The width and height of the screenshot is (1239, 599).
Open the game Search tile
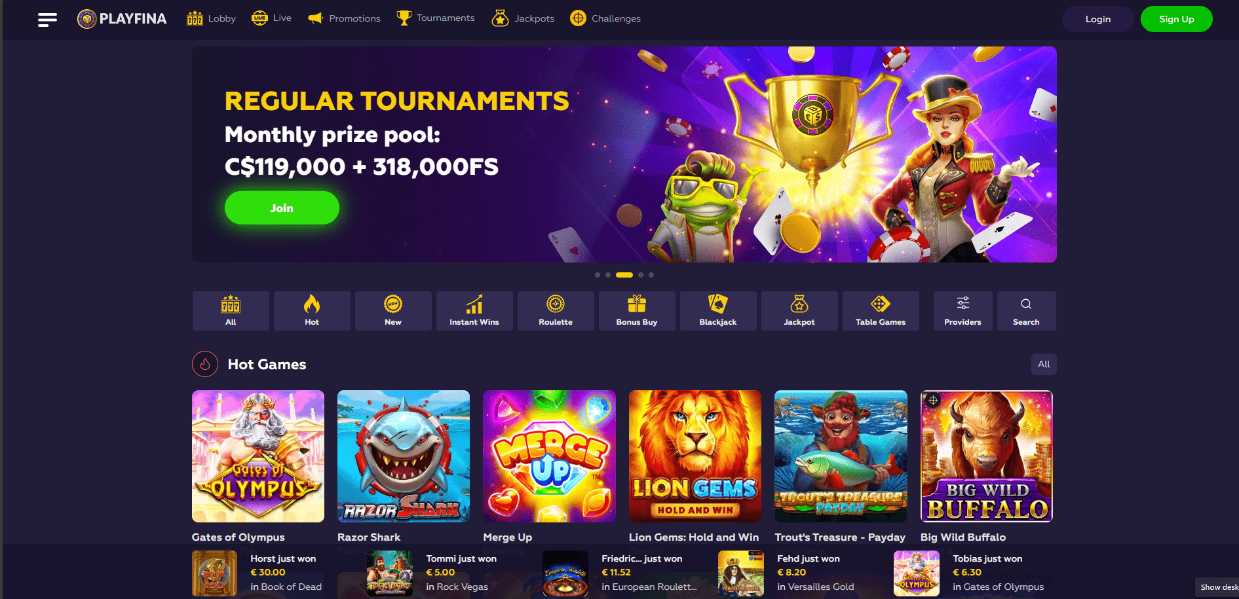(1026, 310)
